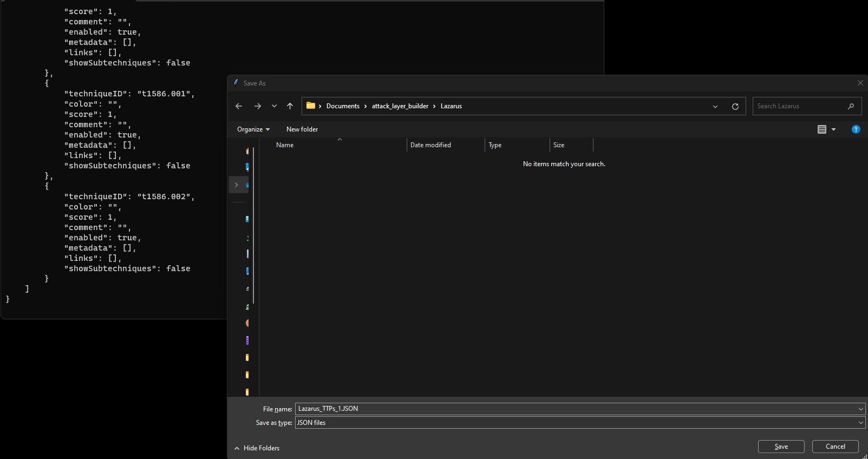
Task: Go up one folder level
Action: 290,106
